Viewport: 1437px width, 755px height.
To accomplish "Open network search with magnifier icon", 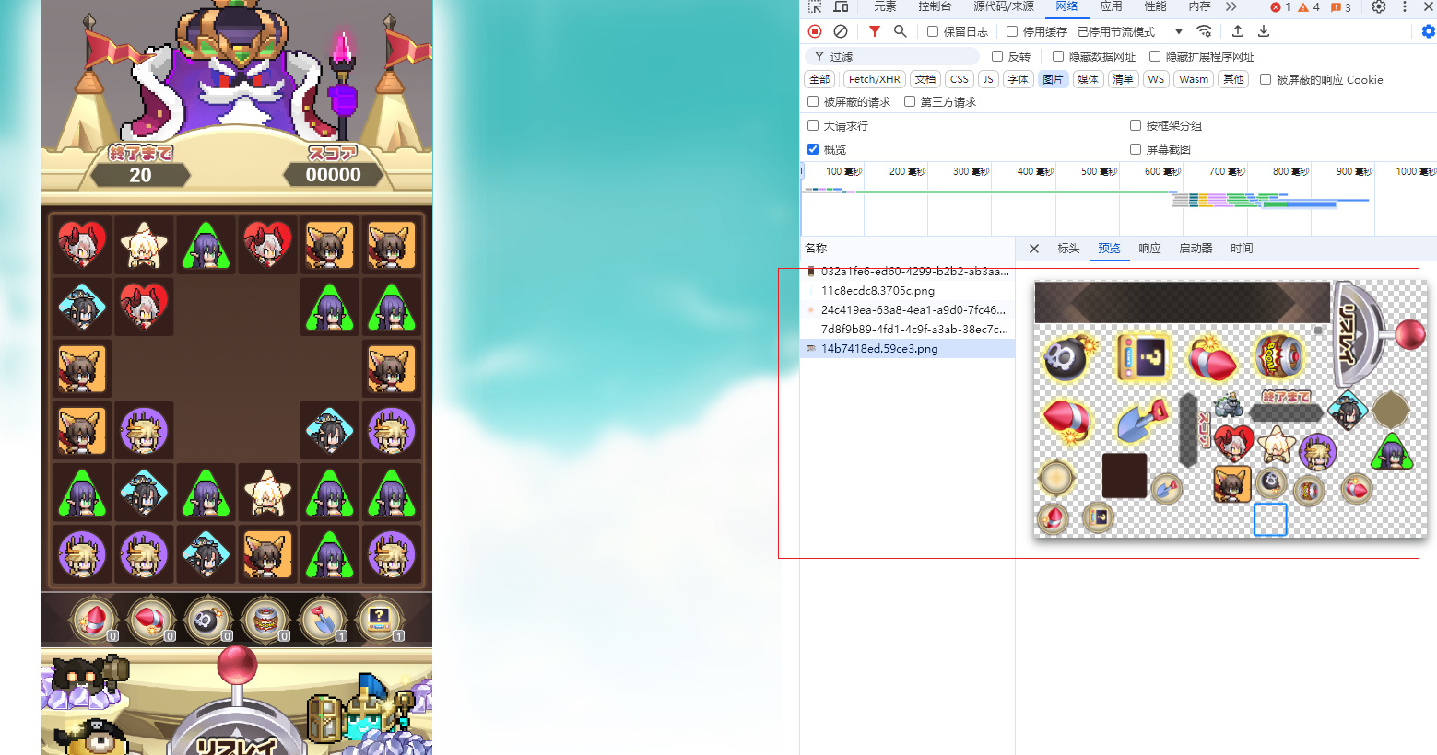I will (901, 31).
